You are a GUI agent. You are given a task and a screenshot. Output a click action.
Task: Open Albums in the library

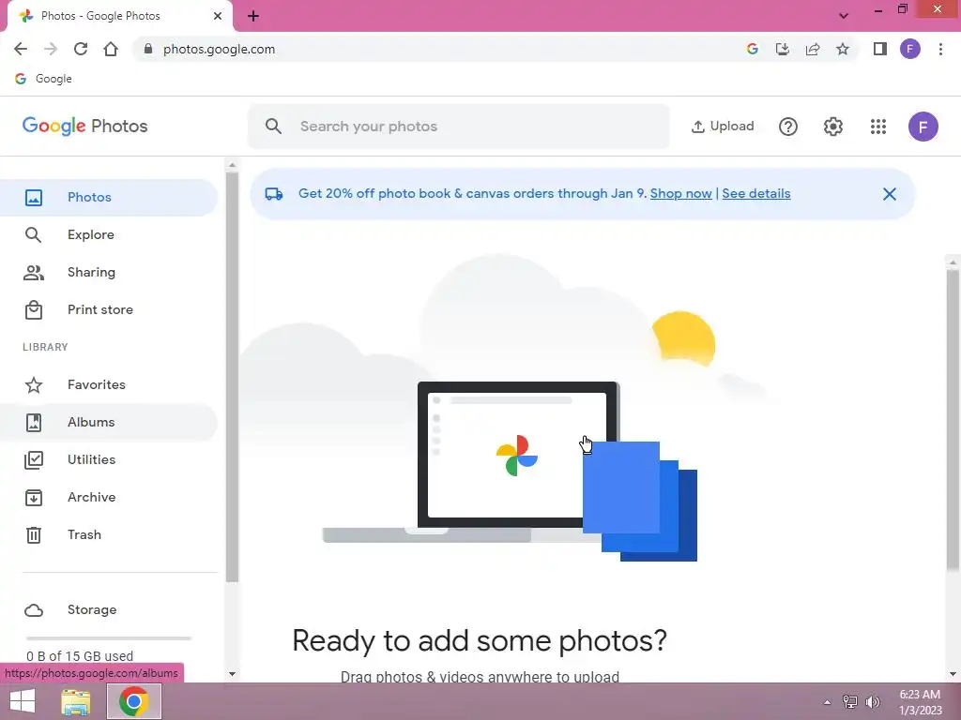click(109, 422)
